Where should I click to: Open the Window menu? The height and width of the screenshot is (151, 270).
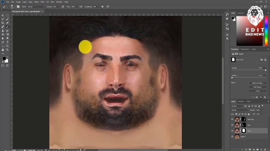(x=59, y=2)
